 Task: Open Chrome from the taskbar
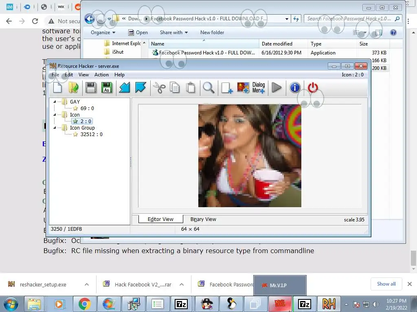(x=84, y=304)
